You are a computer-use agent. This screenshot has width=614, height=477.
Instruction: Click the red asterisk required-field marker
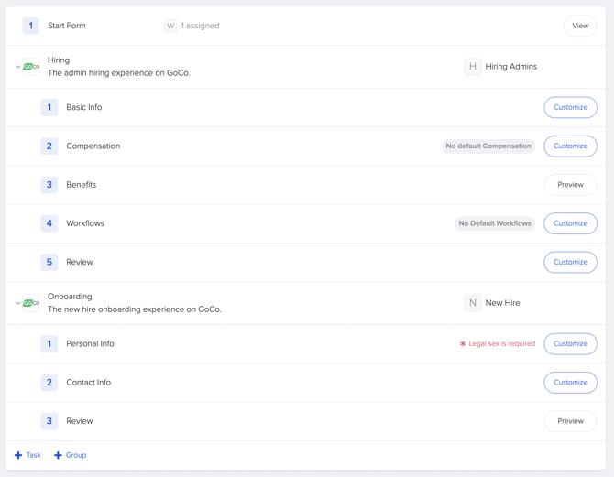coord(463,343)
